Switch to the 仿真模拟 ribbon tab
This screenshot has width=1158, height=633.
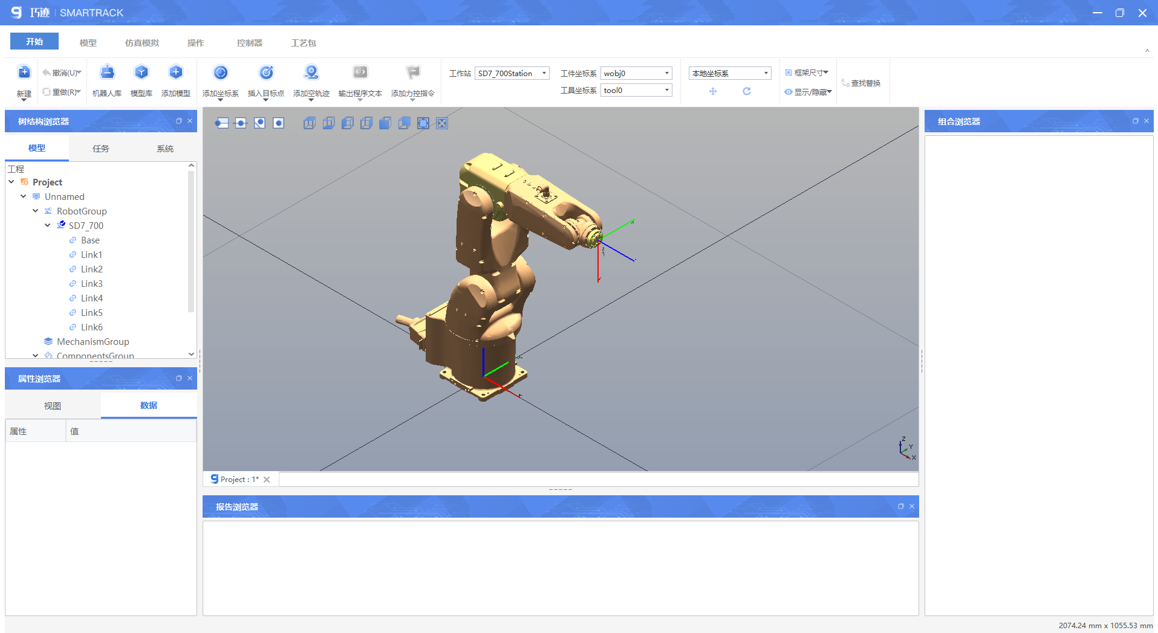(x=142, y=43)
